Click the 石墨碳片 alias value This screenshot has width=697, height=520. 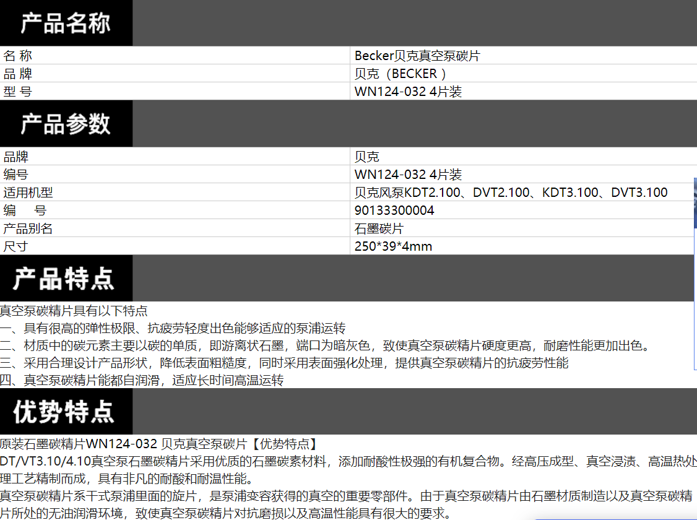(379, 228)
